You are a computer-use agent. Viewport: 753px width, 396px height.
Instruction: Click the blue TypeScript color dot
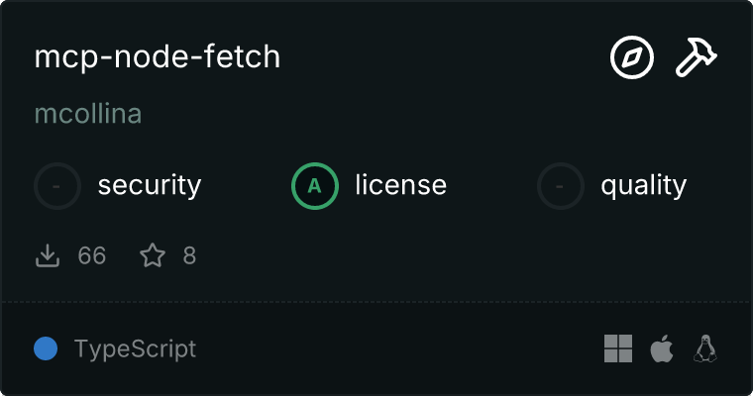coord(46,348)
